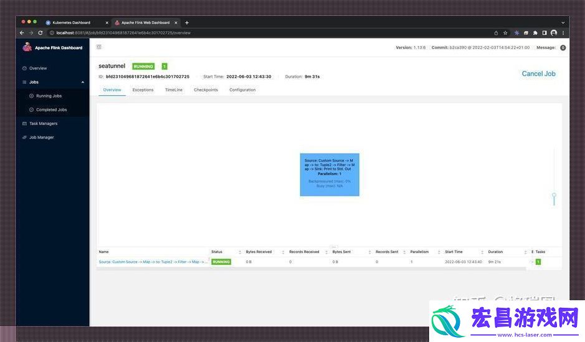
Task: Click the Job Manager icon in the sidebar
Action: point(25,137)
